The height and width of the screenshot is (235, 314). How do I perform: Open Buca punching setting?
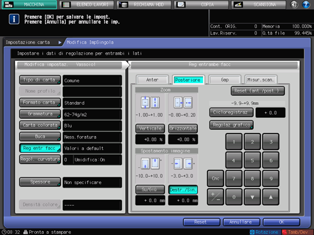pos(40,137)
